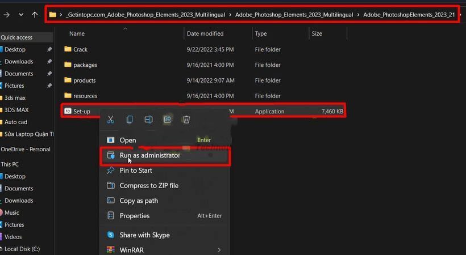Screen dimensions: 466x255
Task: Click the Copy icon in context menu
Action: (x=130, y=120)
